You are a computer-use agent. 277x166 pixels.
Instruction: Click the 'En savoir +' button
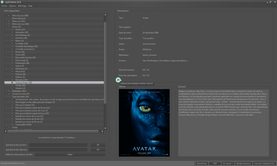pyautogui.click(x=228, y=164)
